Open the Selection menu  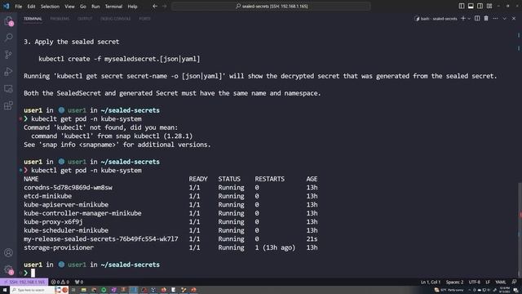50,7
